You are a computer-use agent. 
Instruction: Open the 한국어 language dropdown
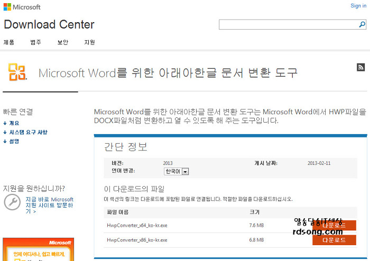(x=177, y=171)
